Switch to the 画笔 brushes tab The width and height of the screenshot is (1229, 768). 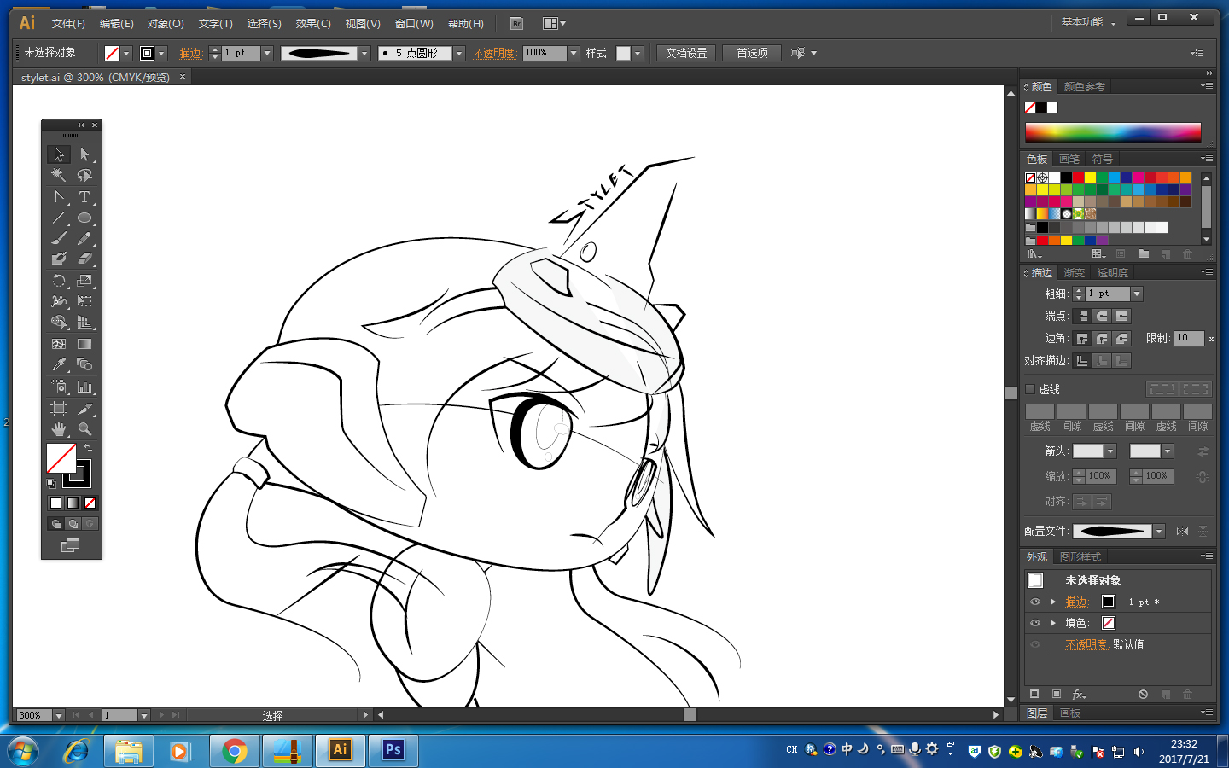(1069, 160)
